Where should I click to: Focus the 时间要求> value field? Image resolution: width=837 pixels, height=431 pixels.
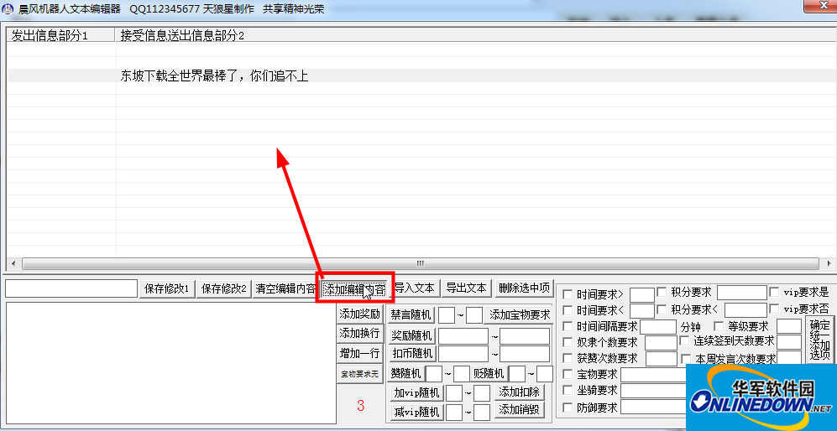pos(642,294)
